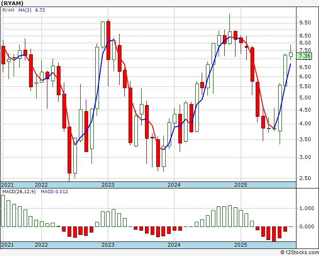Click the 6.00 price axis label
Screen dimensions: 319x256
point(305,76)
